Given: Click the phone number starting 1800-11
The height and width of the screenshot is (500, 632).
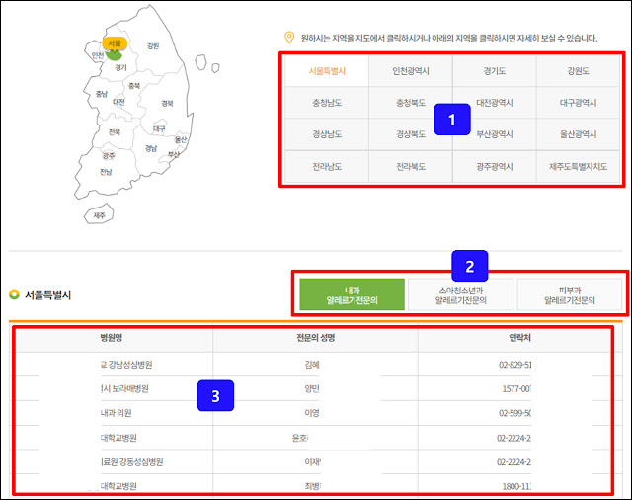Looking at the screenshot, I should [516, 486].
